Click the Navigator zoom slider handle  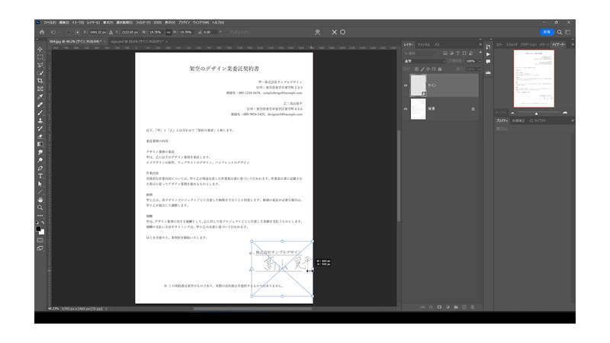point(536,113)
